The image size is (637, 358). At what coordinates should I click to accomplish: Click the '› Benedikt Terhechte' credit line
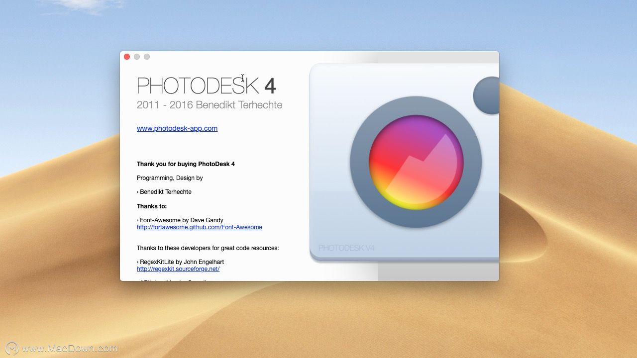pos(164,192)
